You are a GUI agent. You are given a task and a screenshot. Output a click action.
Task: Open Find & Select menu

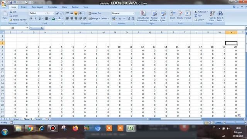[220, 16]
